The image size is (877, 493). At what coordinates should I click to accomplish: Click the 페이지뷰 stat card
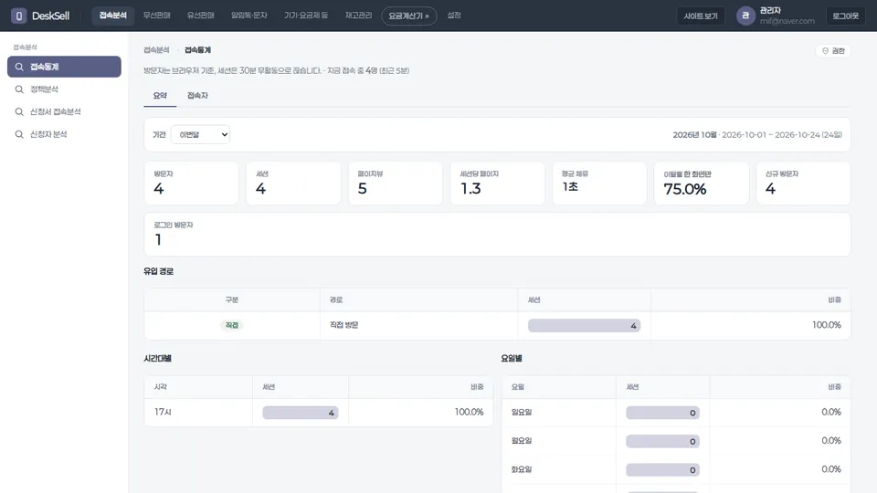click(396, 184)
